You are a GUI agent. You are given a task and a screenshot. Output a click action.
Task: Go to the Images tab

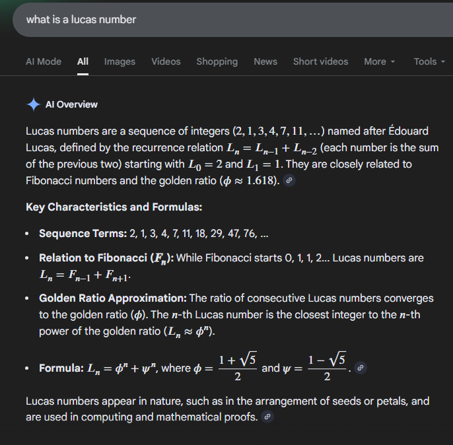(120, 61)
